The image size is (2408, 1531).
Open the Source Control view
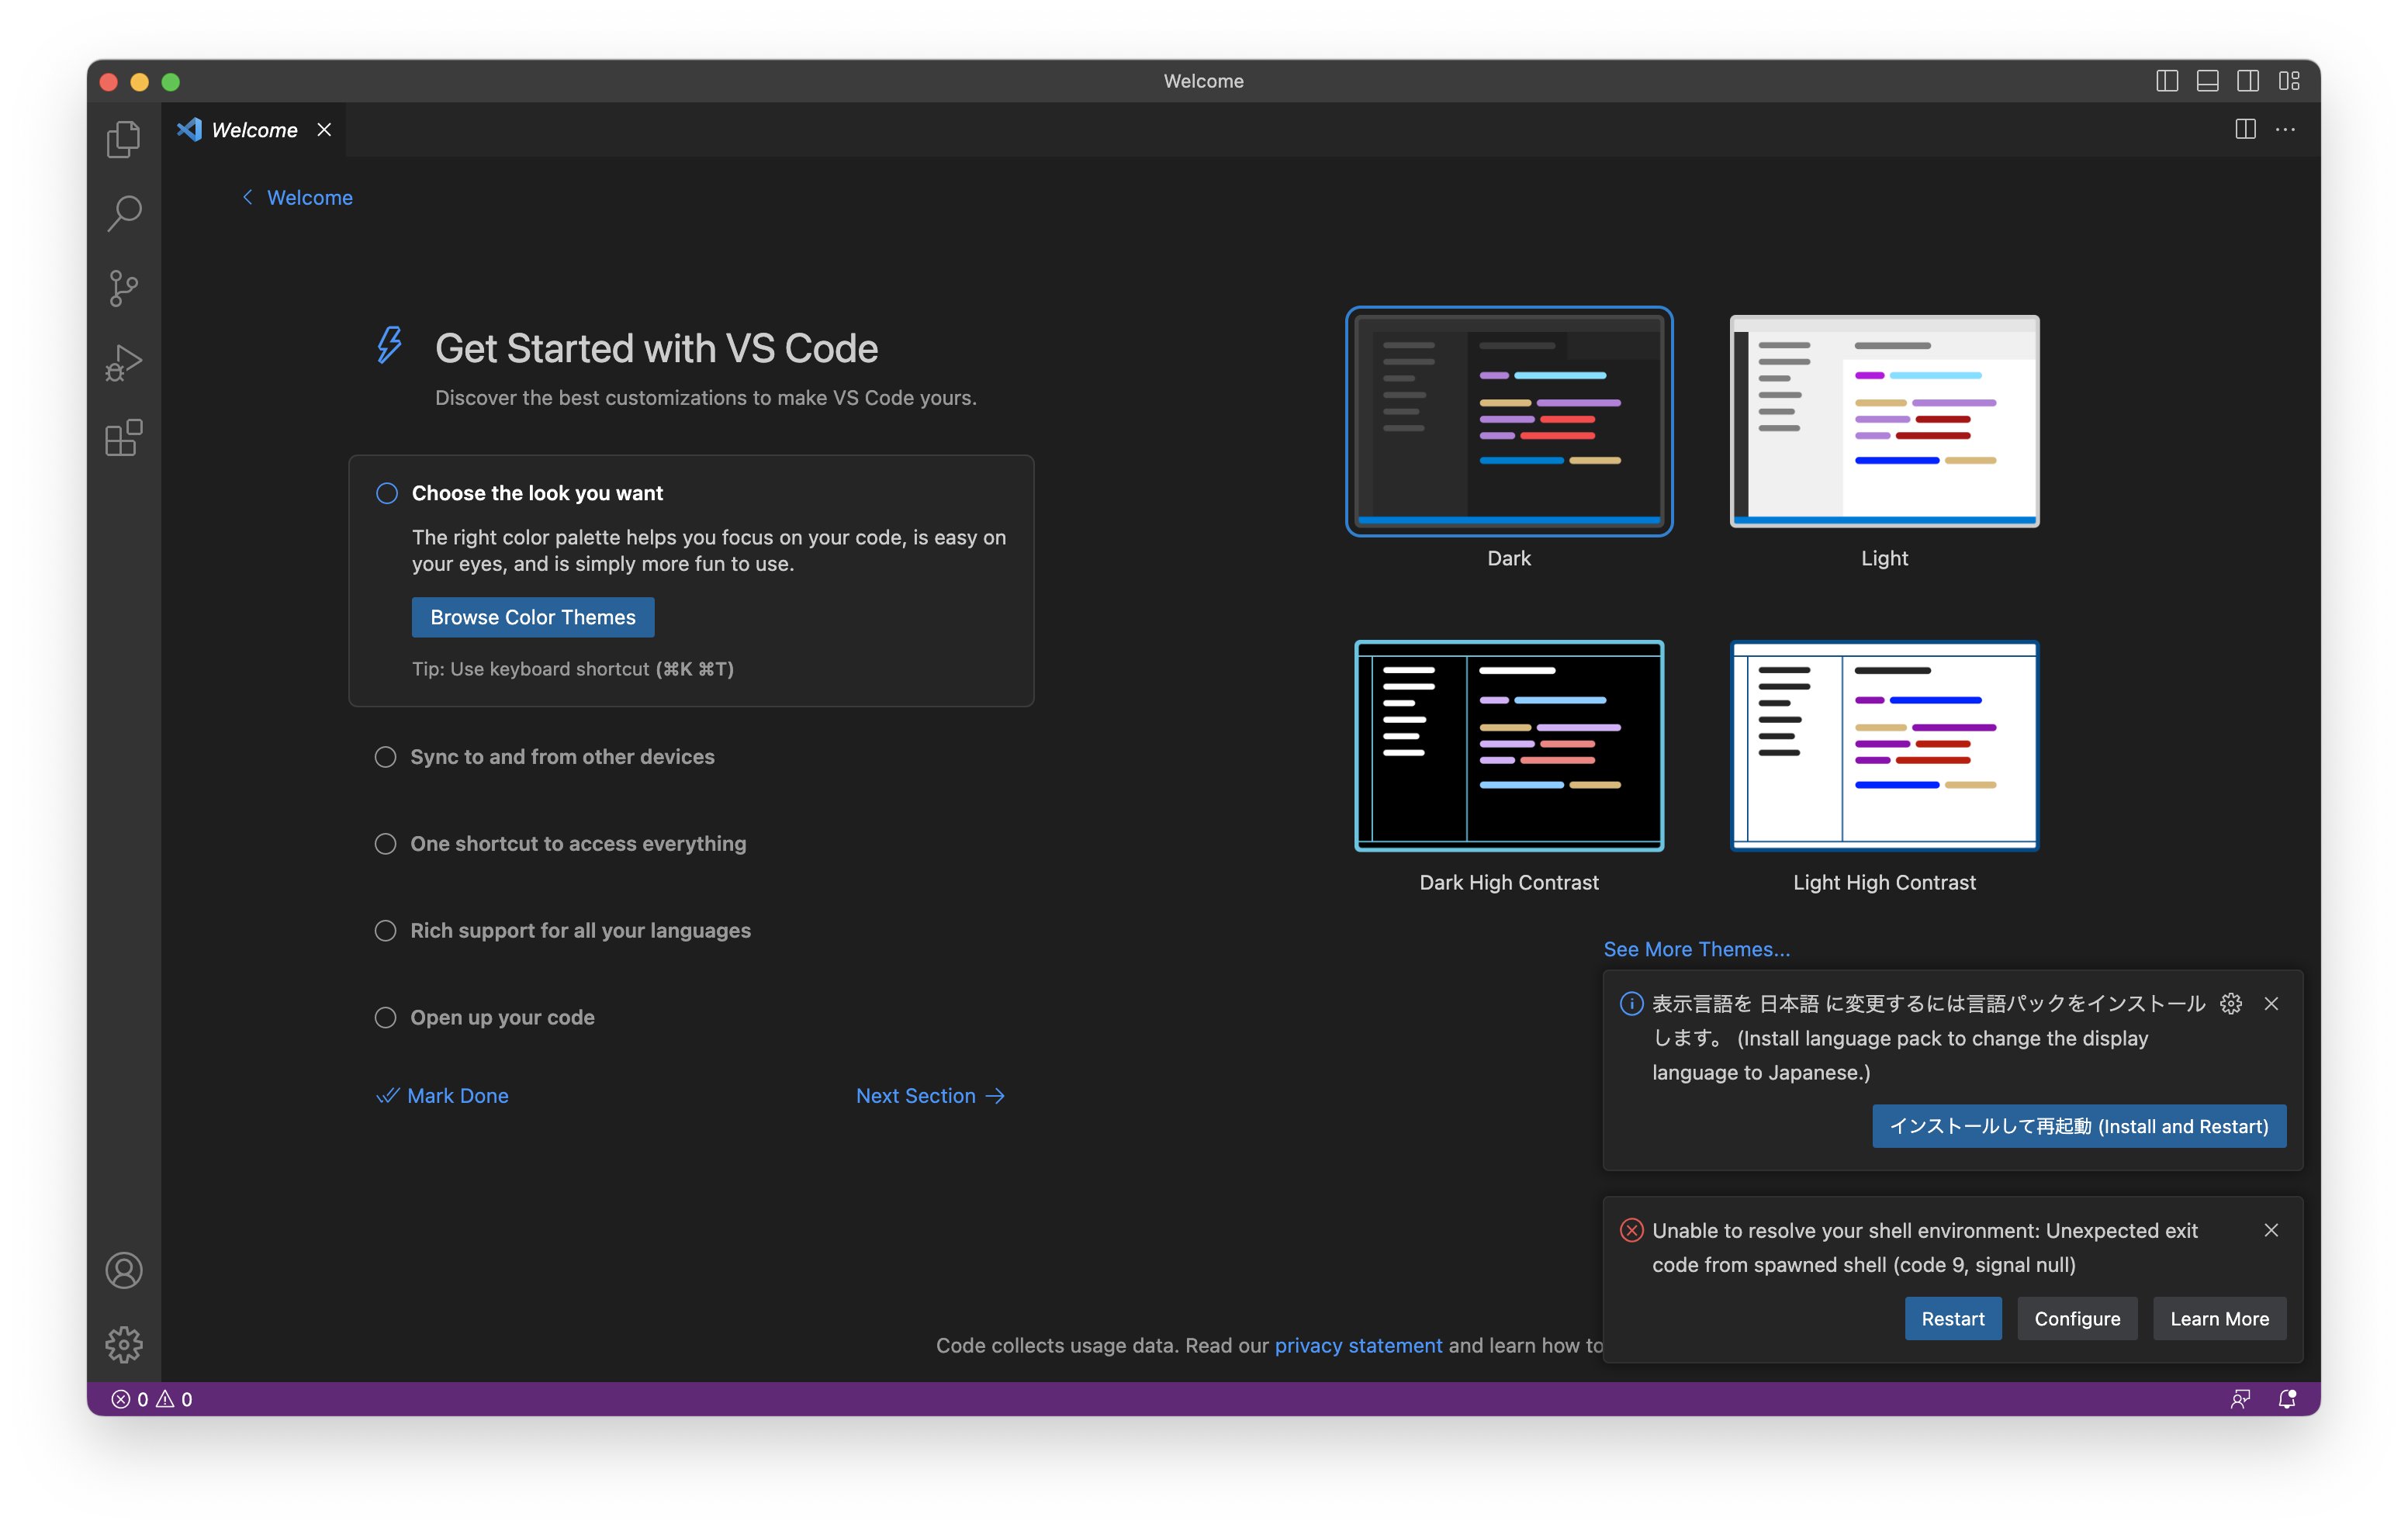click(123, 288)
